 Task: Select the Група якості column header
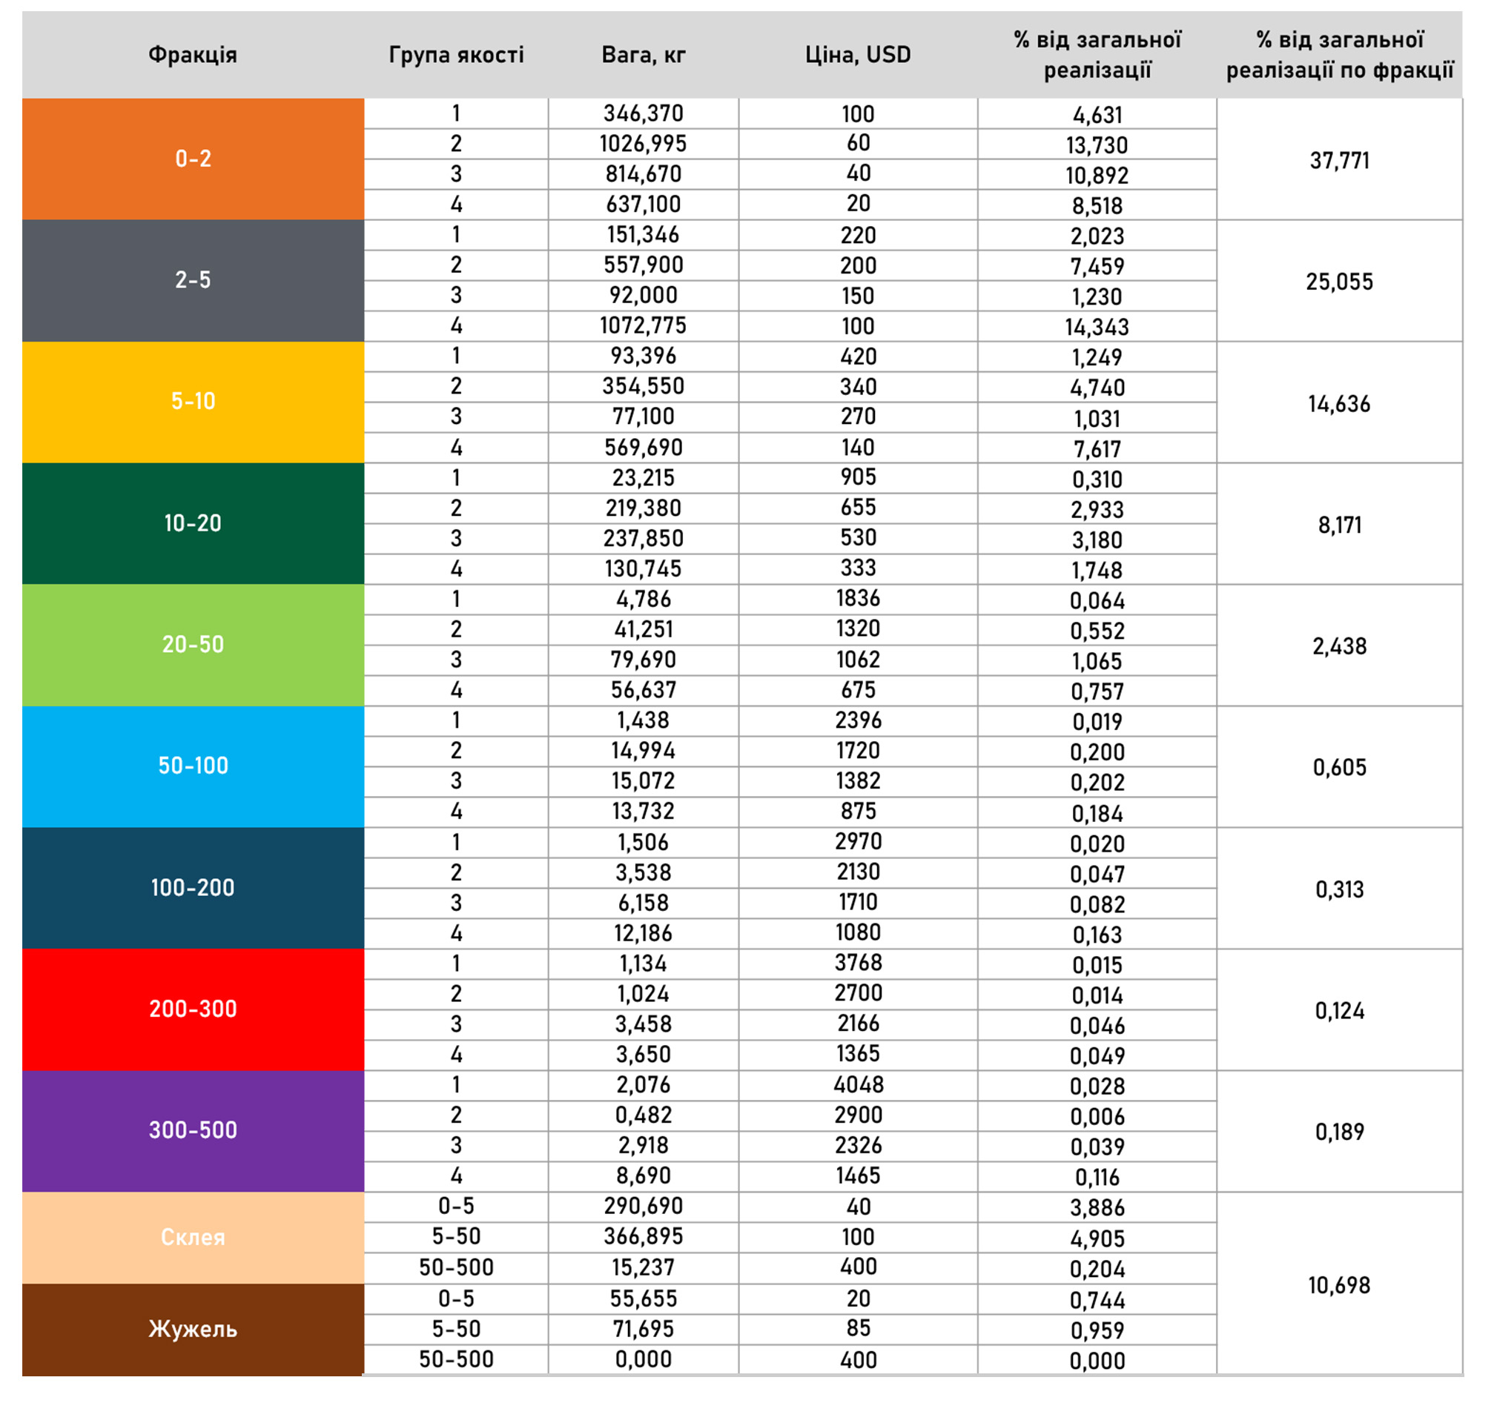455,54
